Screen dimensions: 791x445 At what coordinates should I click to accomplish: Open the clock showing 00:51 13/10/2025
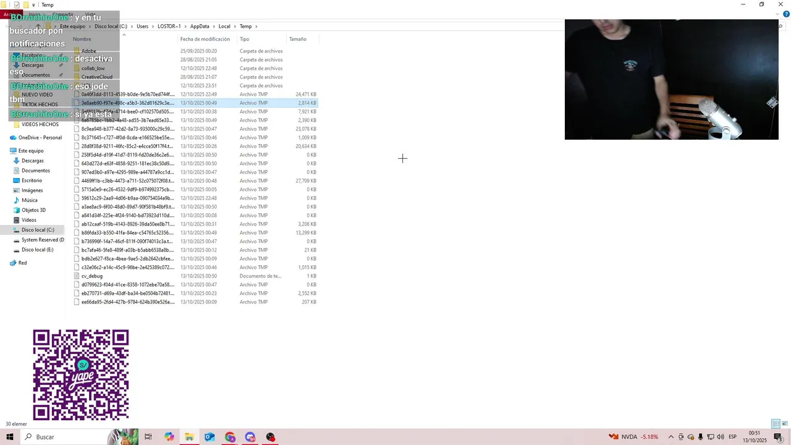tap(755, 437)
